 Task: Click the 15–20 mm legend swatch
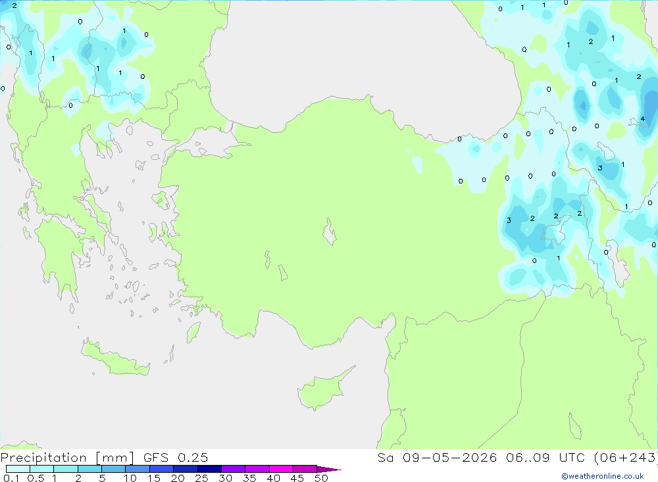[162, 469]
